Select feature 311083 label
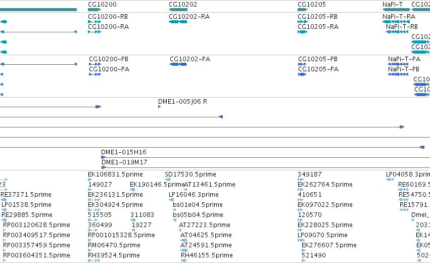 (x=142, y=215)
